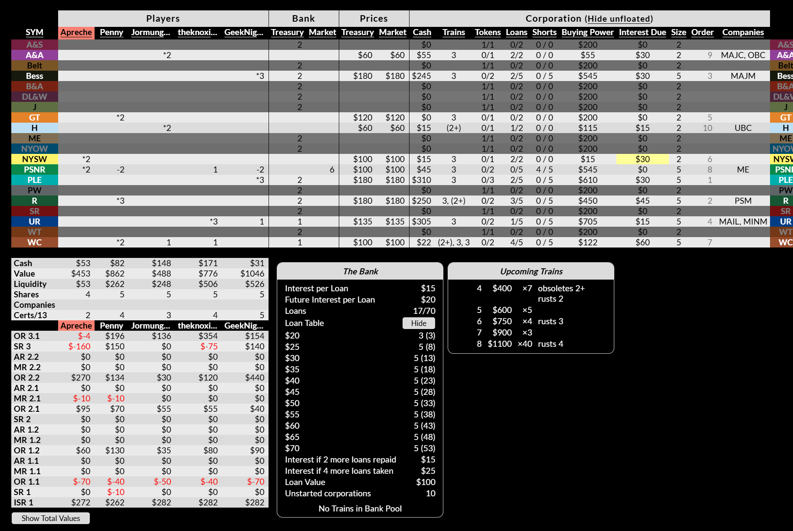Screen dimensions: 793x531
Task: Sort by operating Order column
Action: click(702, 33)
